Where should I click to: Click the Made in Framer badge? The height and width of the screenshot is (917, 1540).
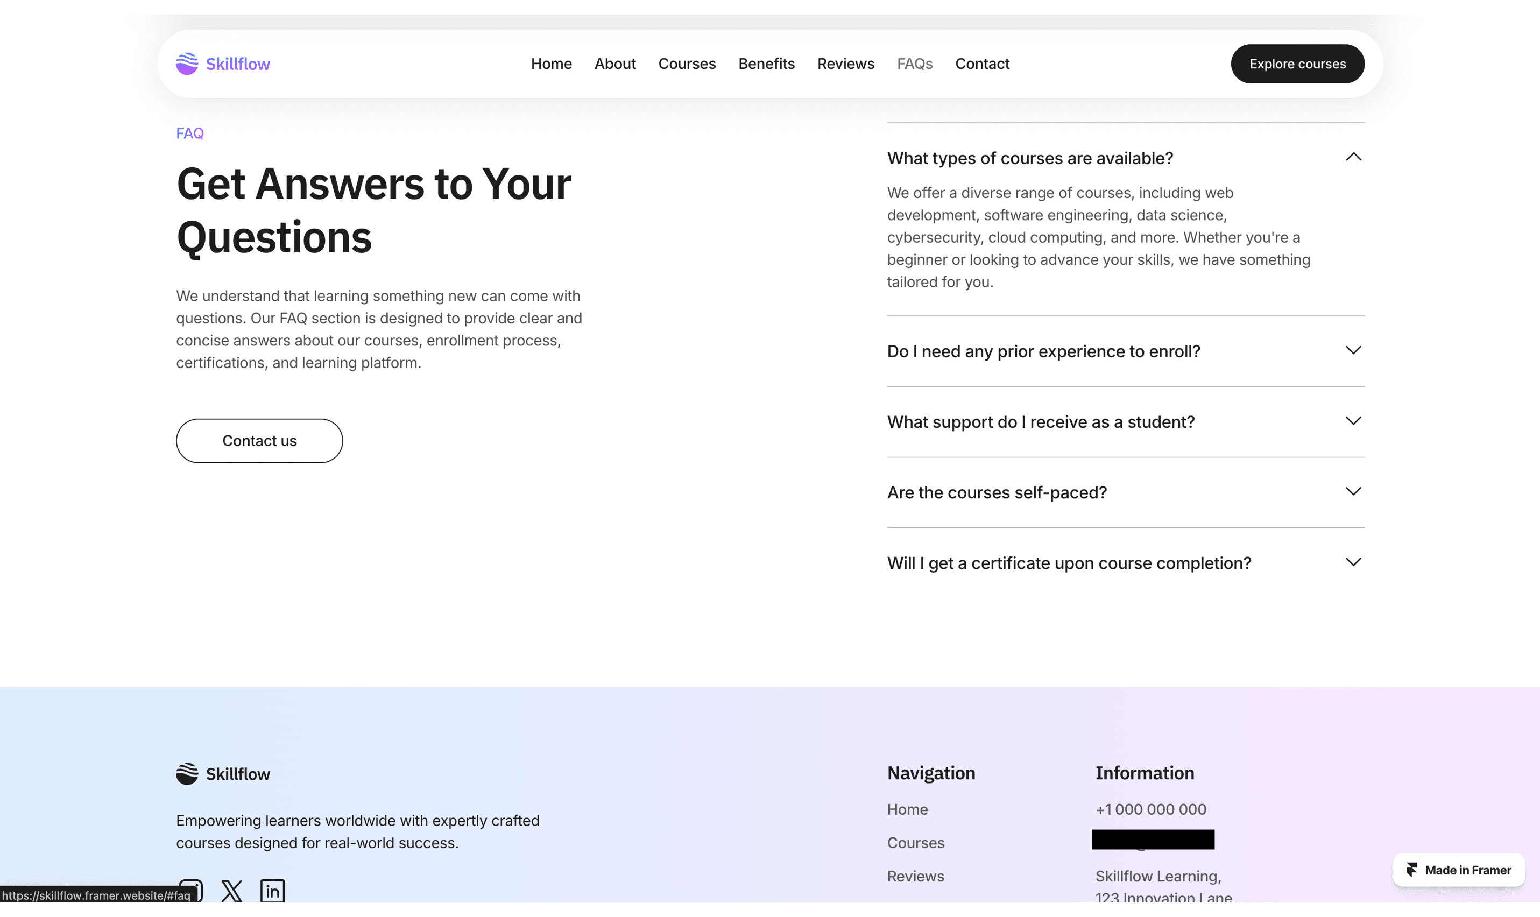[1458, 870]
